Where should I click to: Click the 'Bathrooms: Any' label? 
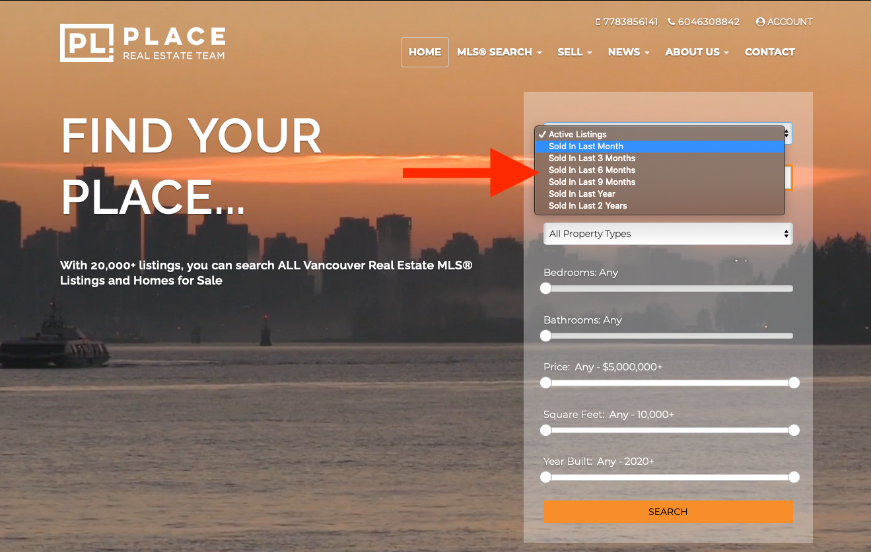[582, 320]
